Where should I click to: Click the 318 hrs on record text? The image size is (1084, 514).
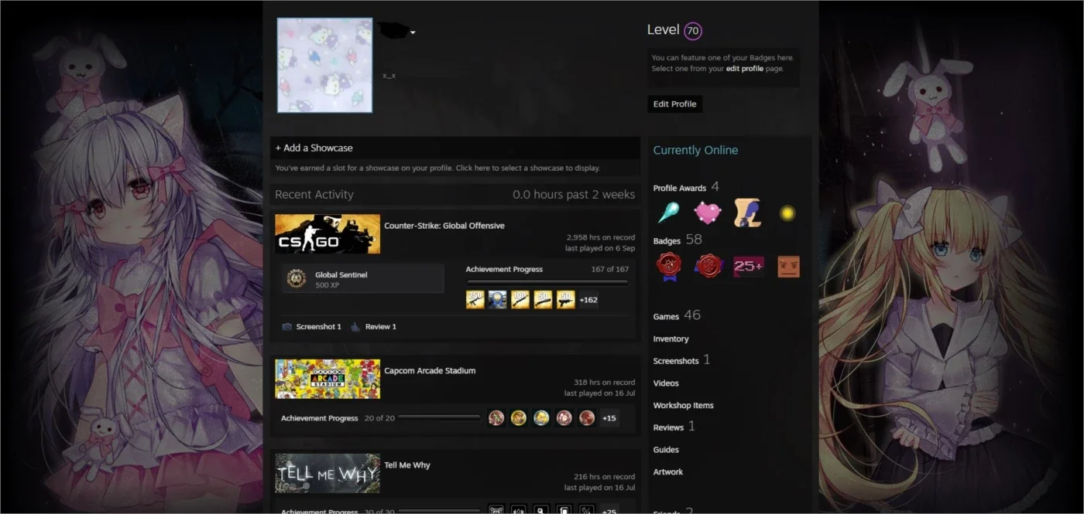[x=605, y=382]
